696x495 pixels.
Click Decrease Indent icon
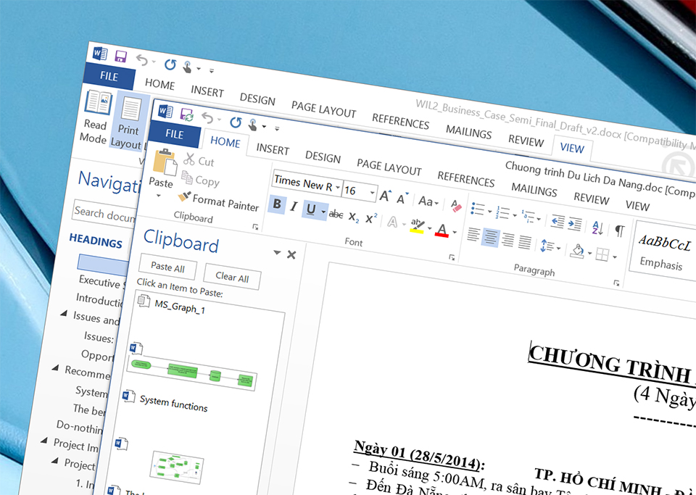[x=558, y=221]
